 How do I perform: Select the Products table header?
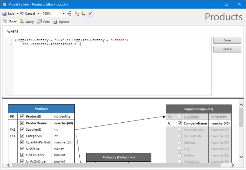click(x=41, y=109)
